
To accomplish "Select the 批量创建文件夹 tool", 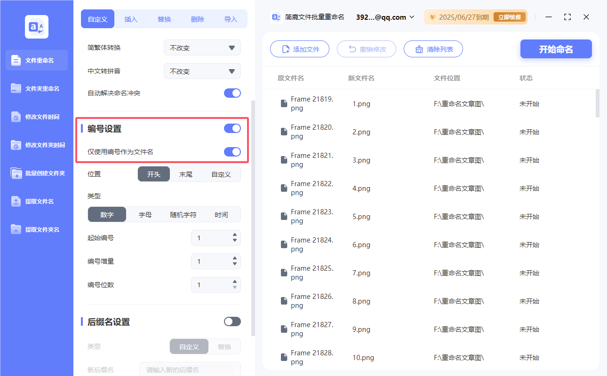I will (36, 173).
